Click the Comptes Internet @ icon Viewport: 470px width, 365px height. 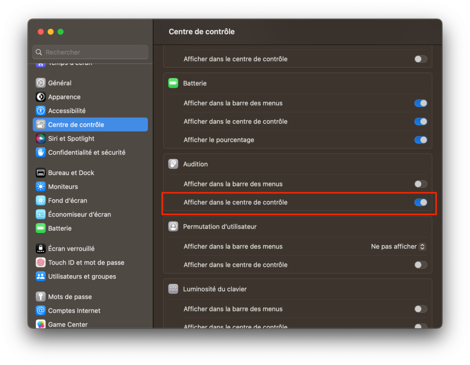[x=40, y=310]
